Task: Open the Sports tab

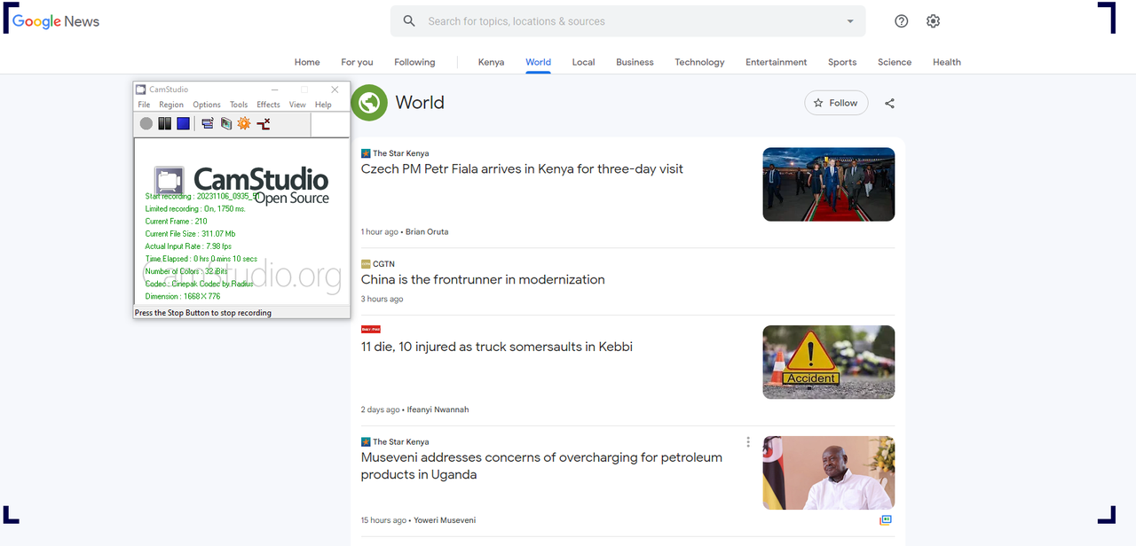Action: pos(842,62)
